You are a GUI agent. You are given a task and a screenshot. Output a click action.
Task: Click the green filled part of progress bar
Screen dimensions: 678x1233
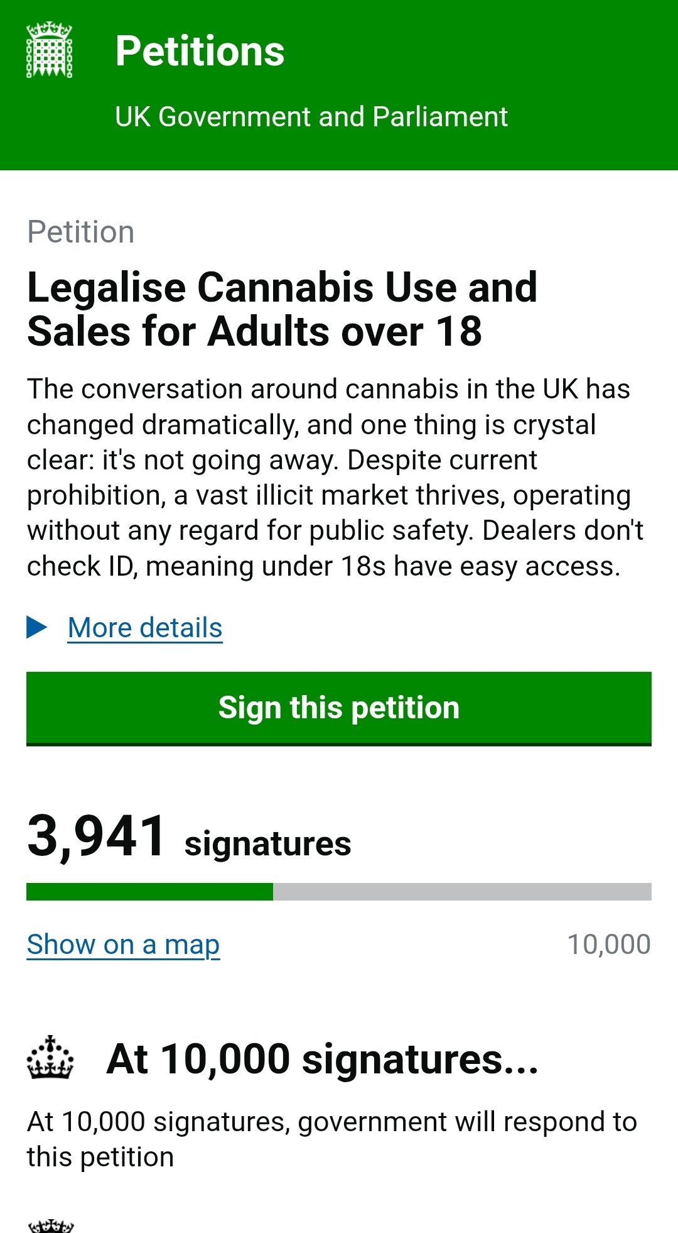coord(149,891)
